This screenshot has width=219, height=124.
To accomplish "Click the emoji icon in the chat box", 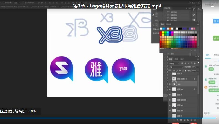I will pyautogui.click(x=205, y=113).
